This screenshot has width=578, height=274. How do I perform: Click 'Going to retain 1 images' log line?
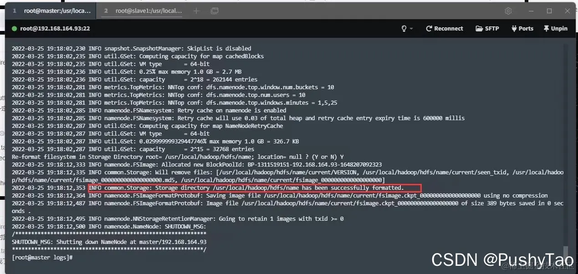(178, 218)
